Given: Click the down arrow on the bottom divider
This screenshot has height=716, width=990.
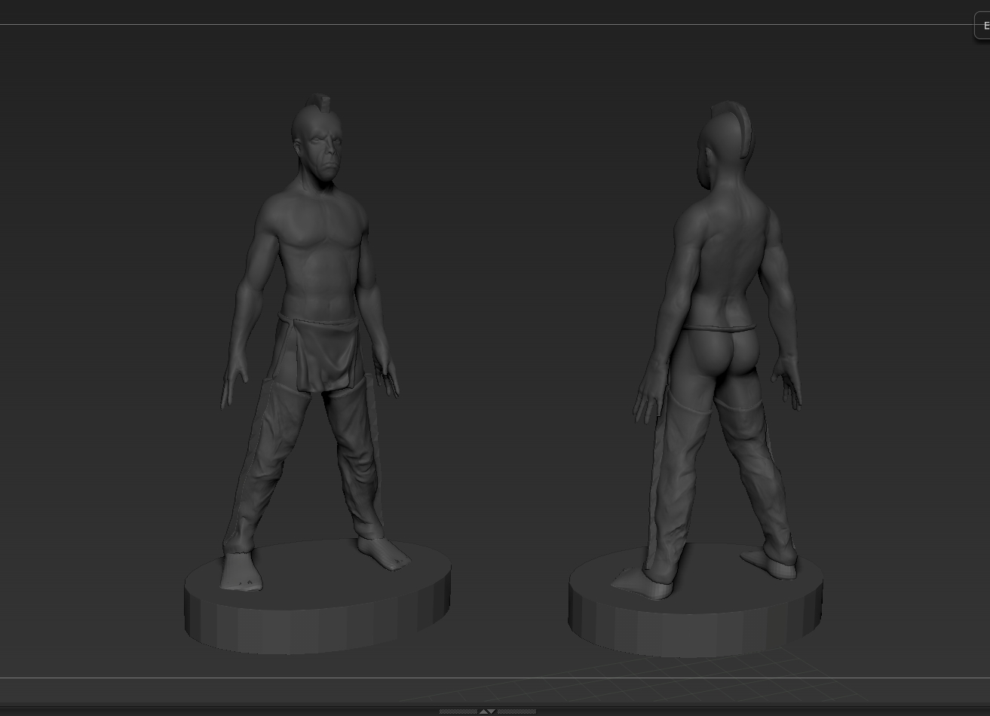Looking at the screenshot, I should pyautogui.click(x=492, y=711).
